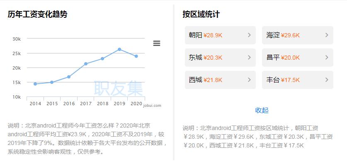Open the 西城 ¥21.8K district card
Viewport: 347px width, 164px height.
point(220,80)
